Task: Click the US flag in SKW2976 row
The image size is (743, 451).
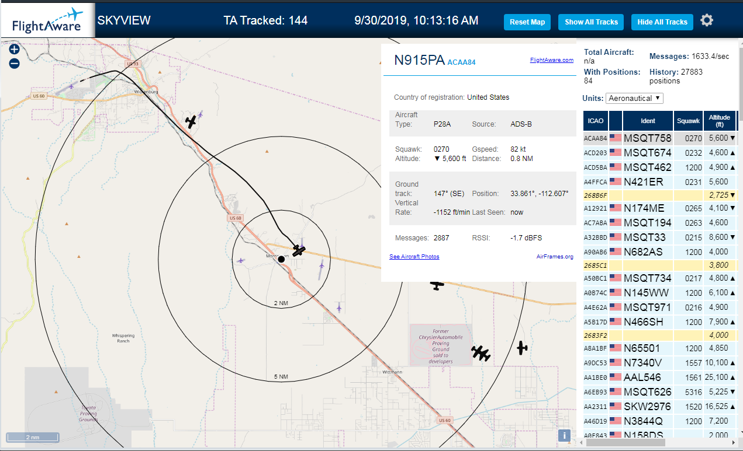Action: coord(616,407)
